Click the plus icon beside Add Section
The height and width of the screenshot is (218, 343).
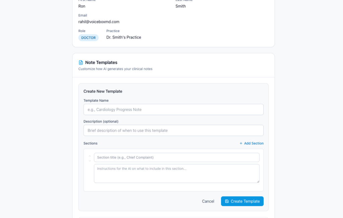coord(241,143)
